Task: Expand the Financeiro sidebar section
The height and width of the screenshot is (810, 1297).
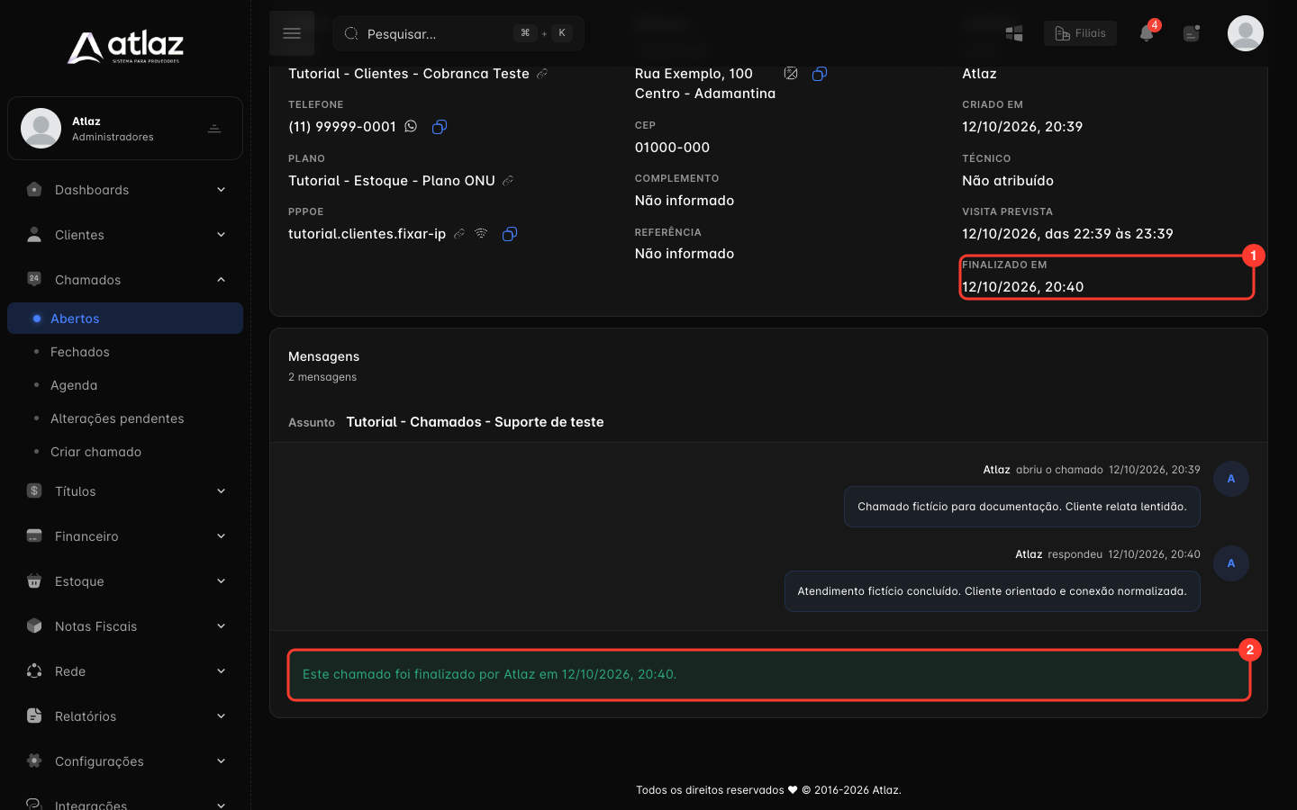Action: point(125,536)
